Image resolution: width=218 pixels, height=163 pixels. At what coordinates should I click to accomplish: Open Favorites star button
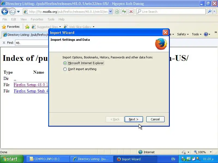point(11,27)
